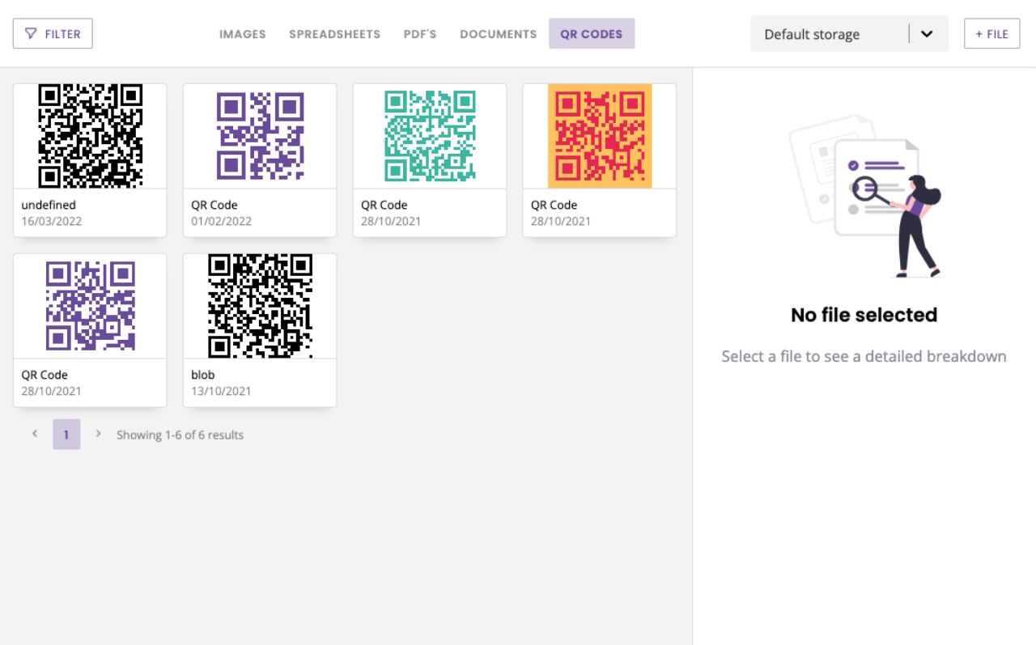The image size is (1036, 645).
Task: Click the + File upload button
Action: point(991,34)
